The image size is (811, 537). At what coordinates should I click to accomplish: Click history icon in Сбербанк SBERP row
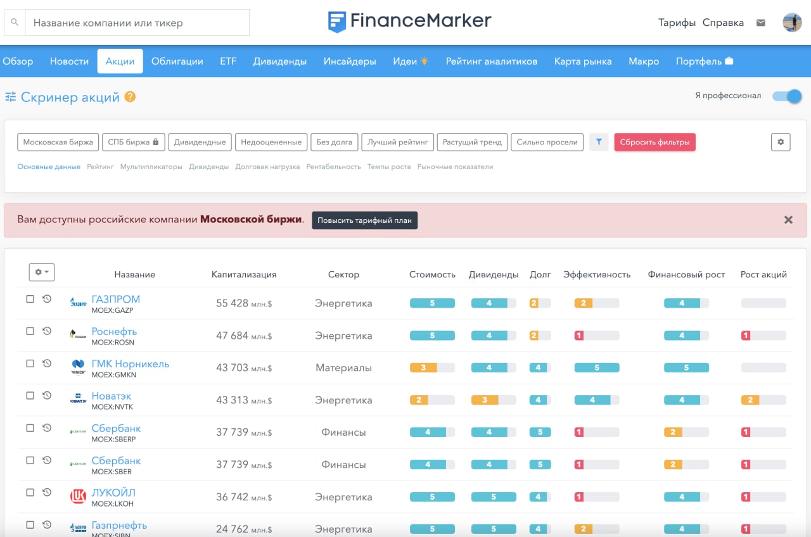(47, 428)
